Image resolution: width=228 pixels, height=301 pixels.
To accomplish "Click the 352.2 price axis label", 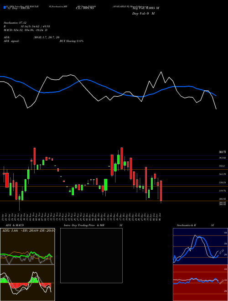I will coord(222,166).
